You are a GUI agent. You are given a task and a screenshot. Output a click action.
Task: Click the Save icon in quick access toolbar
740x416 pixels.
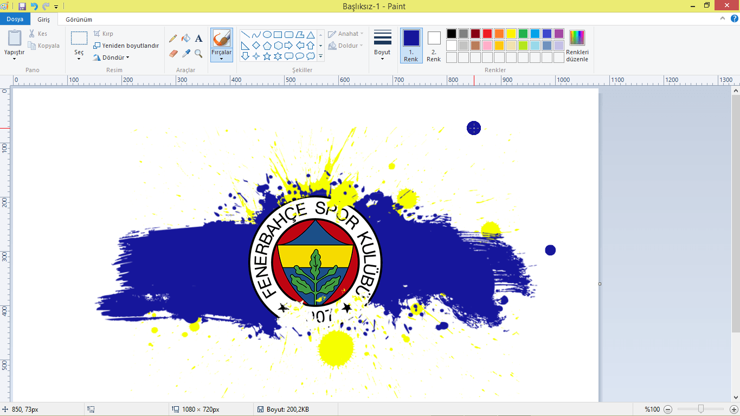point(22,7)
